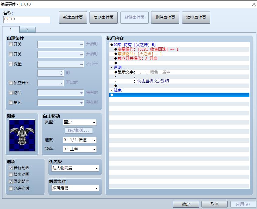Select the 快去寻找火之珠吧 text line
Viewport: 257px width, 209px height.
179,81
